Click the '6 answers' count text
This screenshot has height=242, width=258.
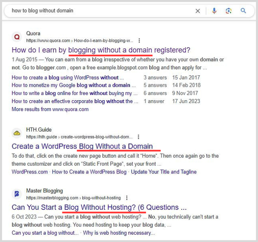click(155, 93)
